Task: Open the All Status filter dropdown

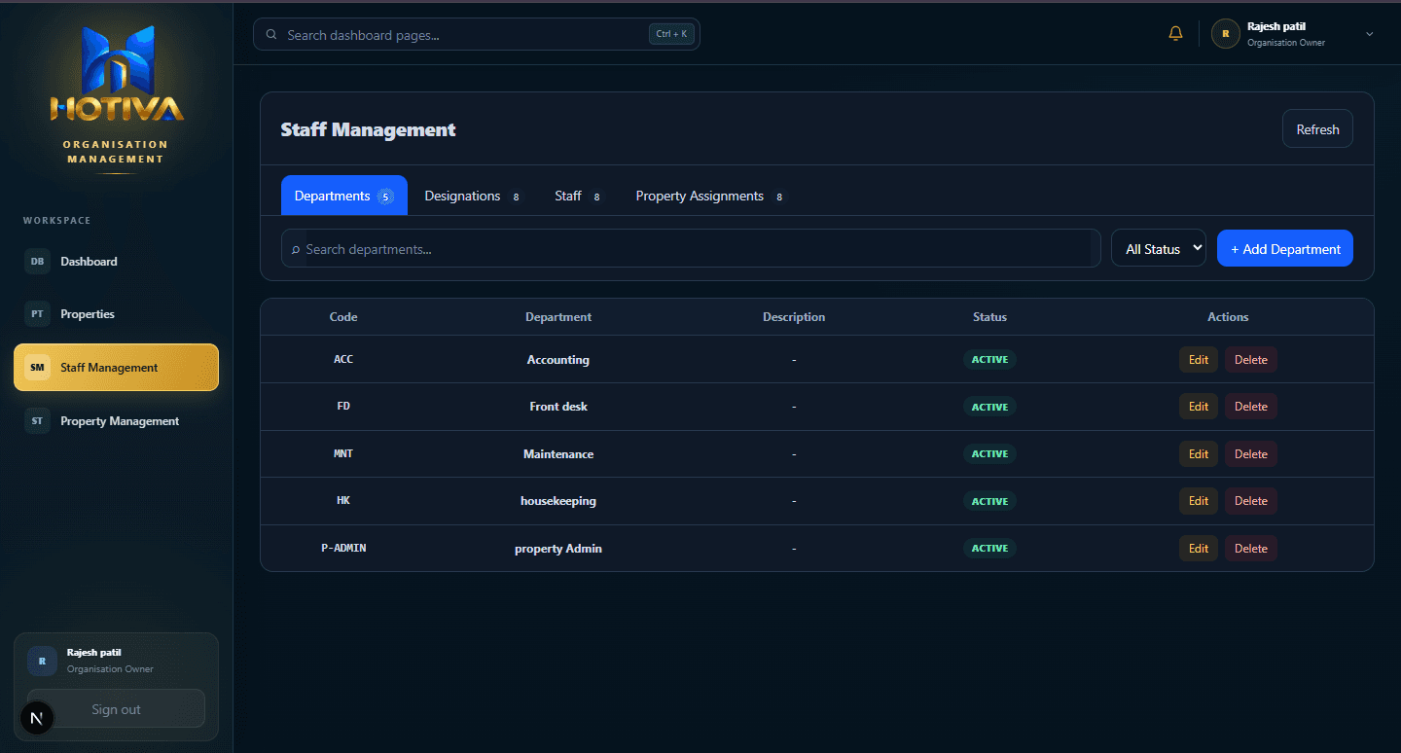Action: point(1159,248)
